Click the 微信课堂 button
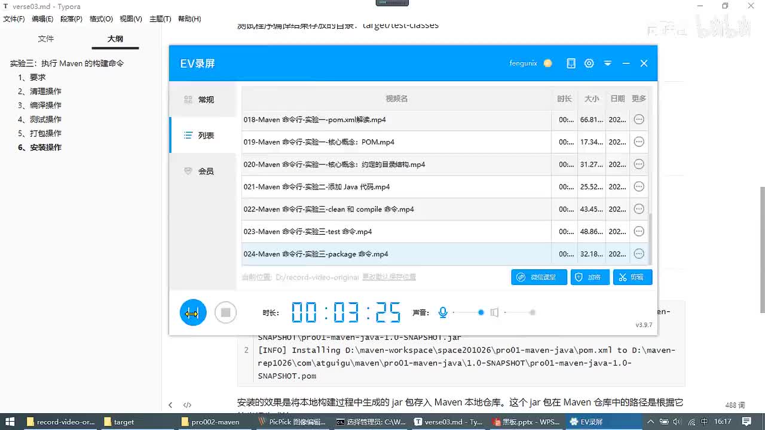The image size is (765, 430). [x=539, y=277]
